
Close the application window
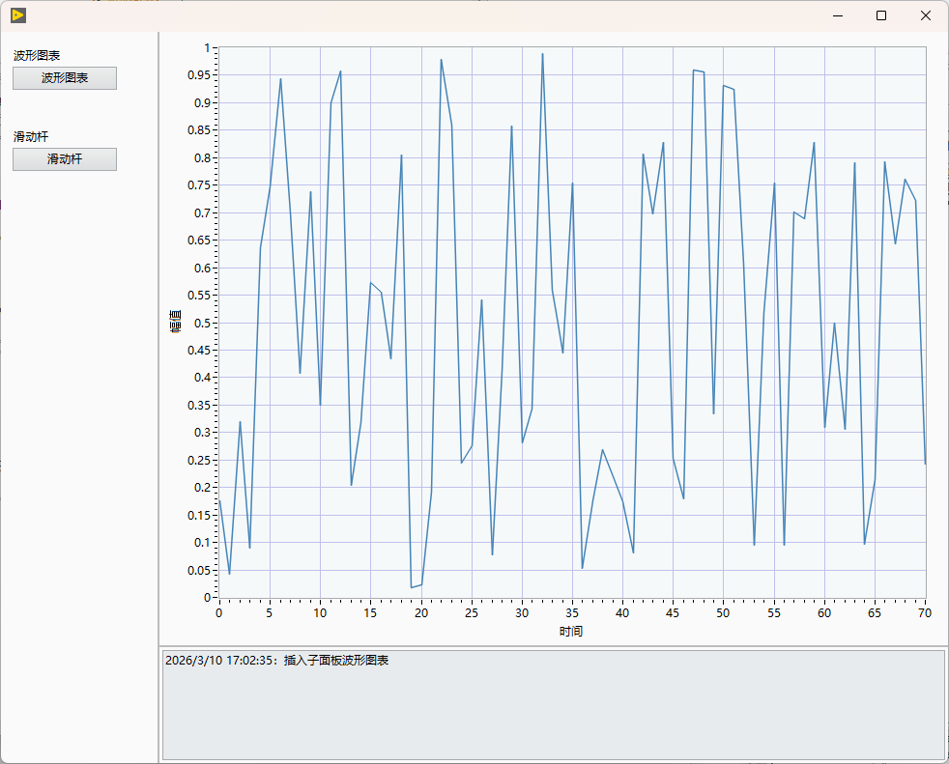[926, 15]
